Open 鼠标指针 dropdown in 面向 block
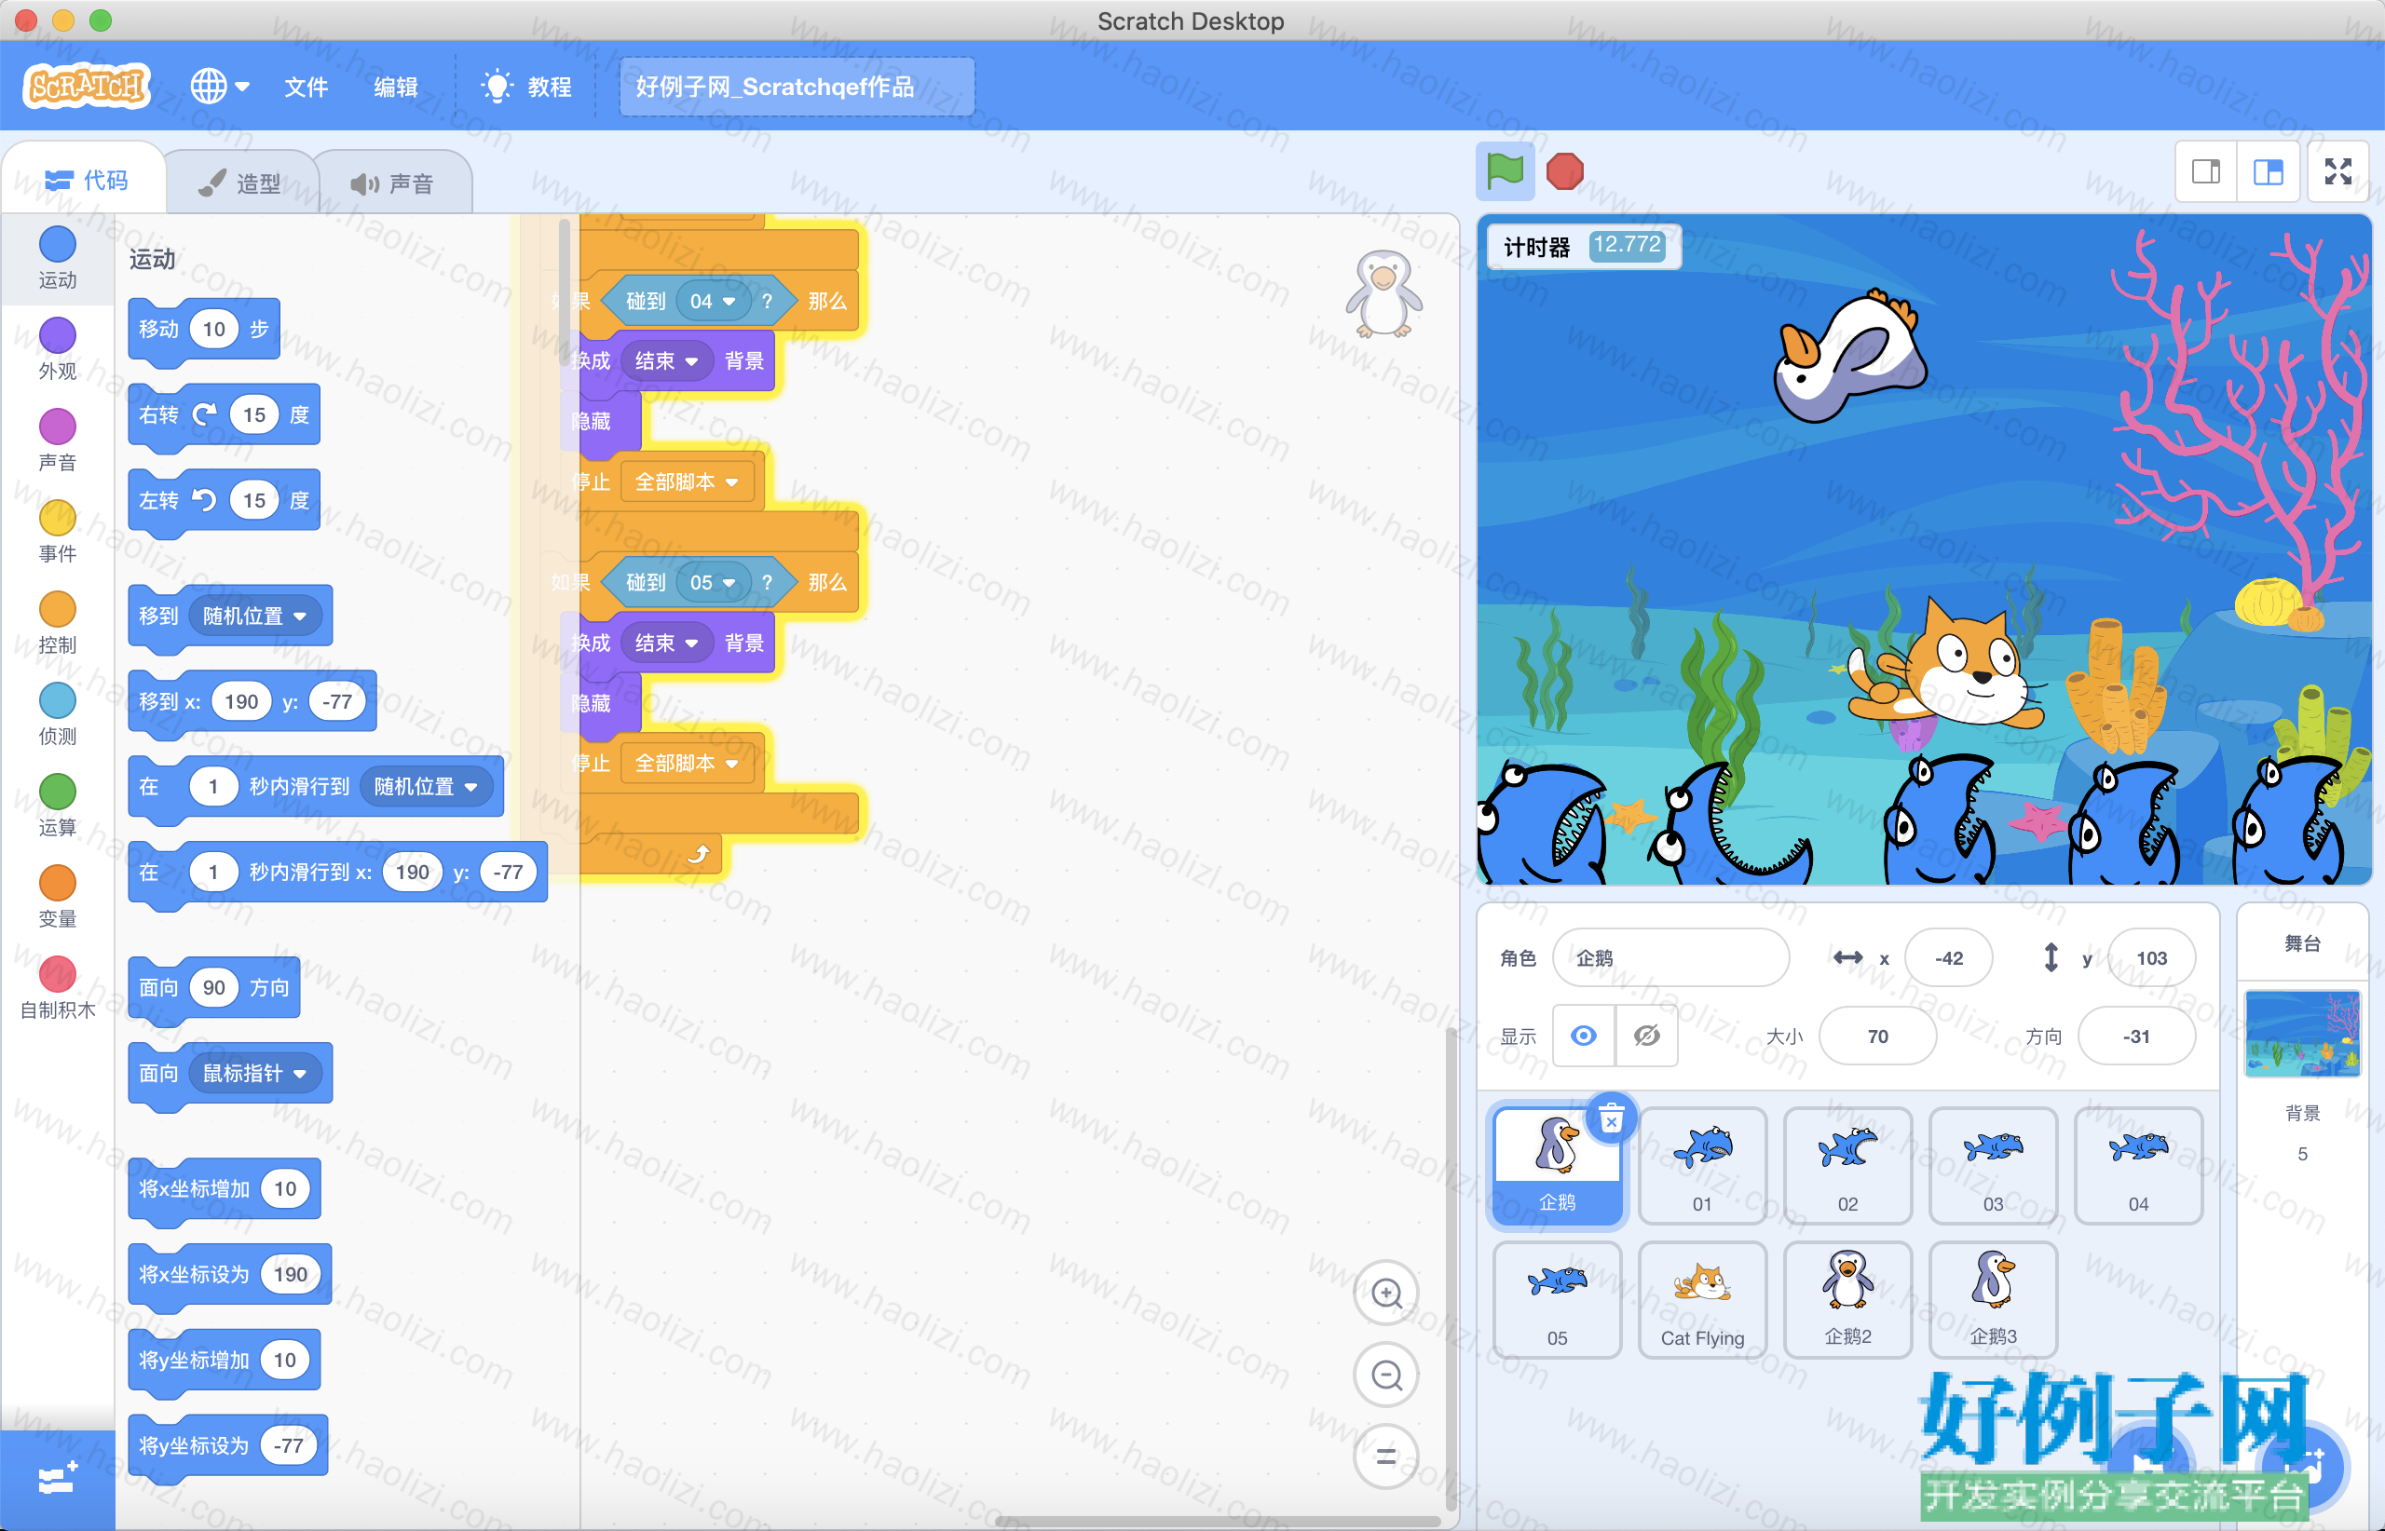 click(254, 1073)
